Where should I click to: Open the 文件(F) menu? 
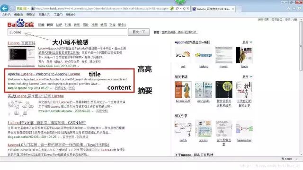[6, 15]
